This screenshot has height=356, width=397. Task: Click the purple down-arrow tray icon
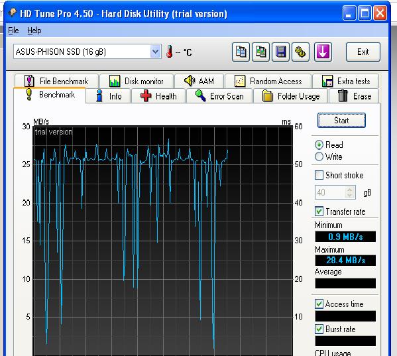323,52
